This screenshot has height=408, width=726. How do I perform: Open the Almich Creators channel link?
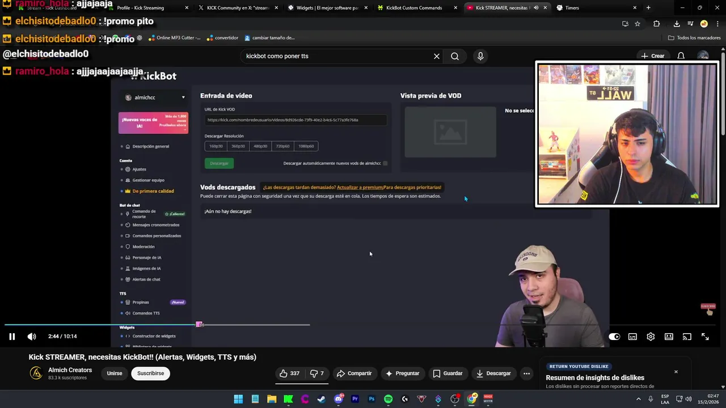pos(70,370)
